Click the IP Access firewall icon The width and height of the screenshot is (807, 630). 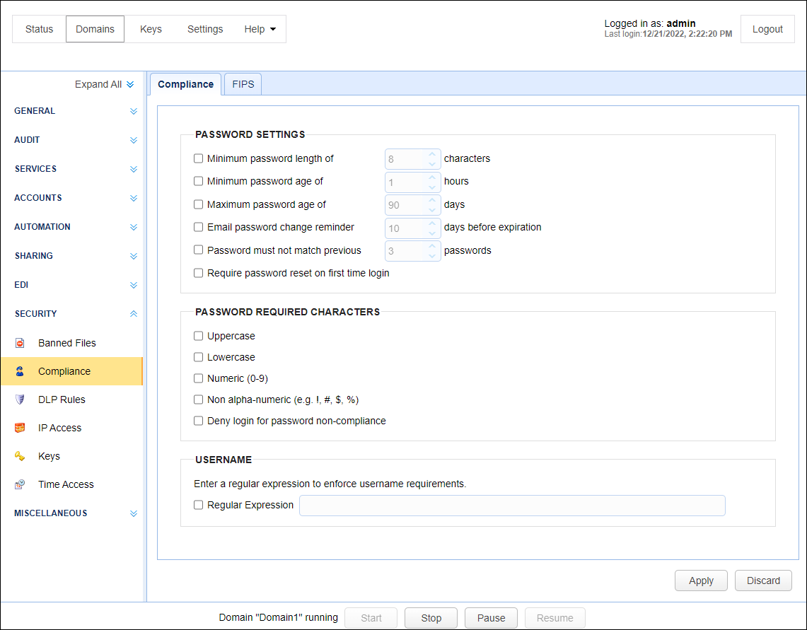click(x=20, y=428)
